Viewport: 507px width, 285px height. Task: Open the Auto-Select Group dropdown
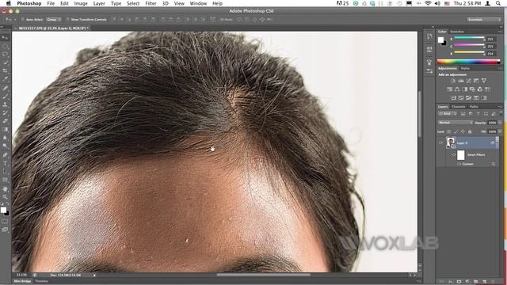[53, 19]
